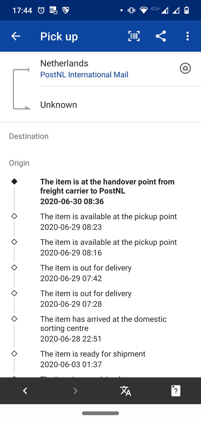Tap the share icon
The height and width of the screenshot is (422, 201).
click(161, 36)
